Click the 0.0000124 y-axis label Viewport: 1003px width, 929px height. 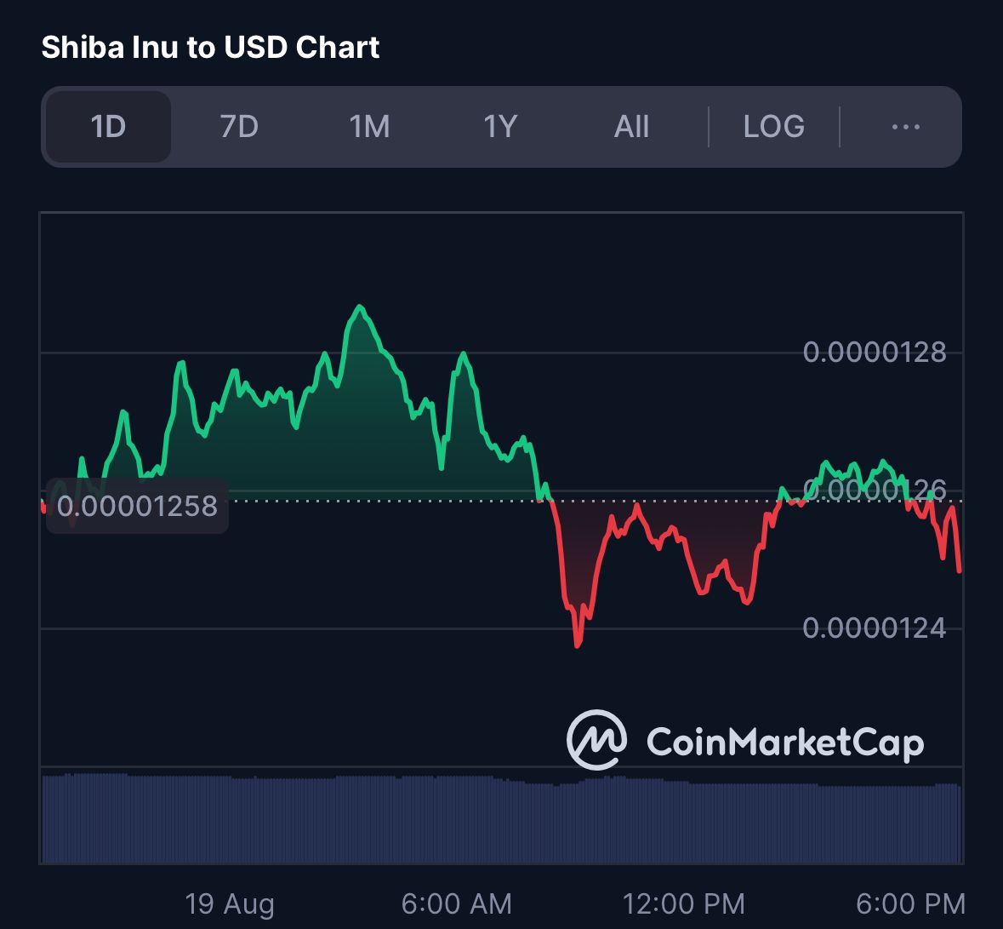coord(875,628)
